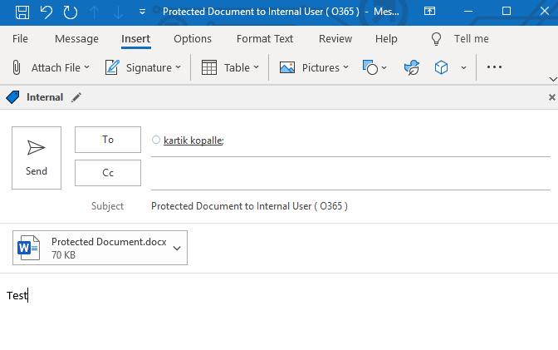The image size is (558, 350).
Task: Click the Pictures icon
Action: coord(286,67)
